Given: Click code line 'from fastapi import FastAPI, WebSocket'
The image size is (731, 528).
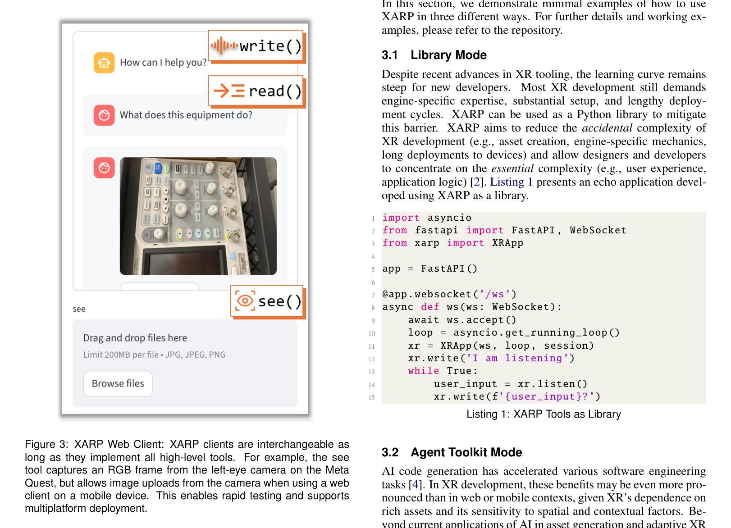Looking at the screenshot, I should point(505,231).
